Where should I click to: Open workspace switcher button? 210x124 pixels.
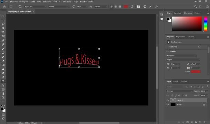(200, 7)
